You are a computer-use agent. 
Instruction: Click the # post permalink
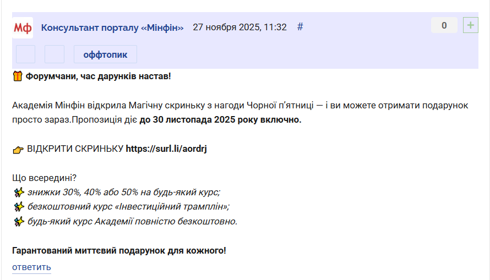click(x=300, y=26)
